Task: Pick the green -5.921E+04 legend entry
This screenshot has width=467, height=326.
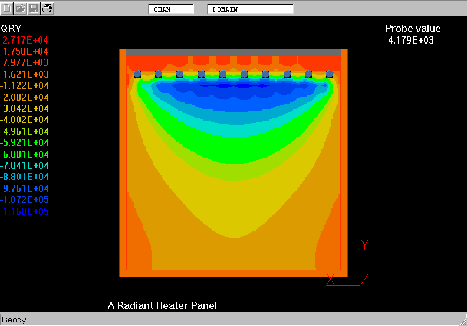Action: click(x=25, y=143)
